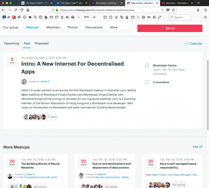Open host James O. profile link
The image size is (209, 188).
pos(45,81)
